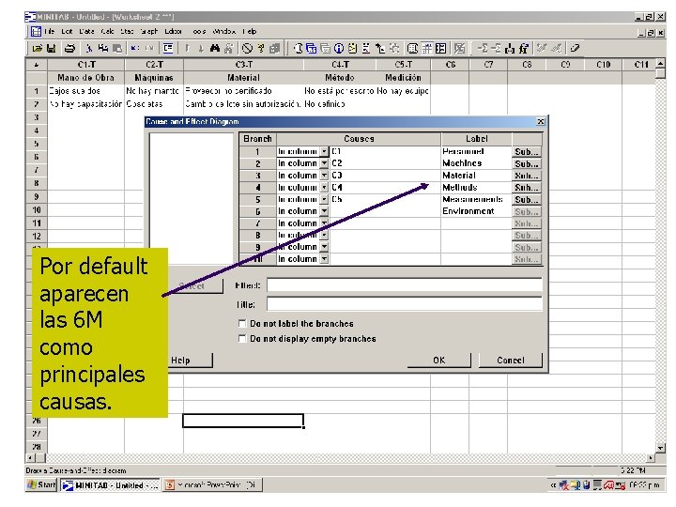676x507 pixels.
Task: Click the Paste cells toolbar icon
Action: pyautogui.click(x=117, y=49)
